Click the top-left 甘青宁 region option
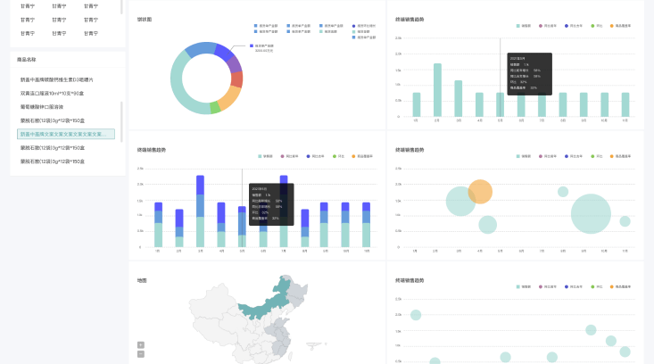Image resolution: width=654 pixels, height=364 pixels. coord(29,6)
